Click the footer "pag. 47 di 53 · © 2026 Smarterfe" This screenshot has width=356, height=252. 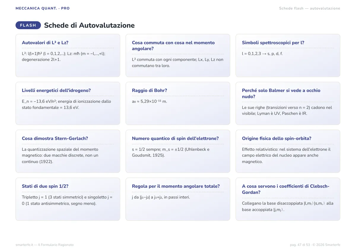pyautogui.click(x=315, y=245)
